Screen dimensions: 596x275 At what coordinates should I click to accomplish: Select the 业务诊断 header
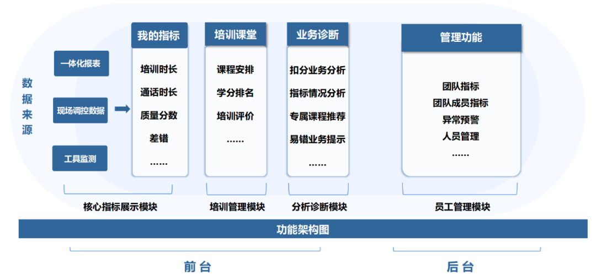pos(317,35)
